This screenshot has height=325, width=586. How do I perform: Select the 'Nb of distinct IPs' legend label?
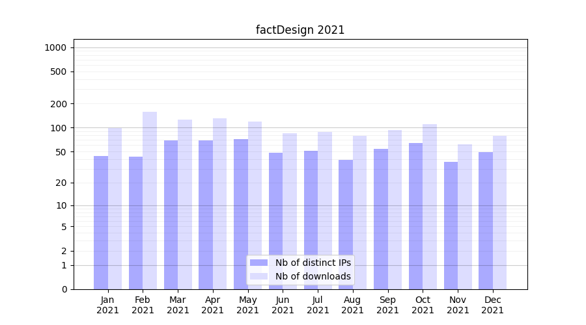click(313, 263)
